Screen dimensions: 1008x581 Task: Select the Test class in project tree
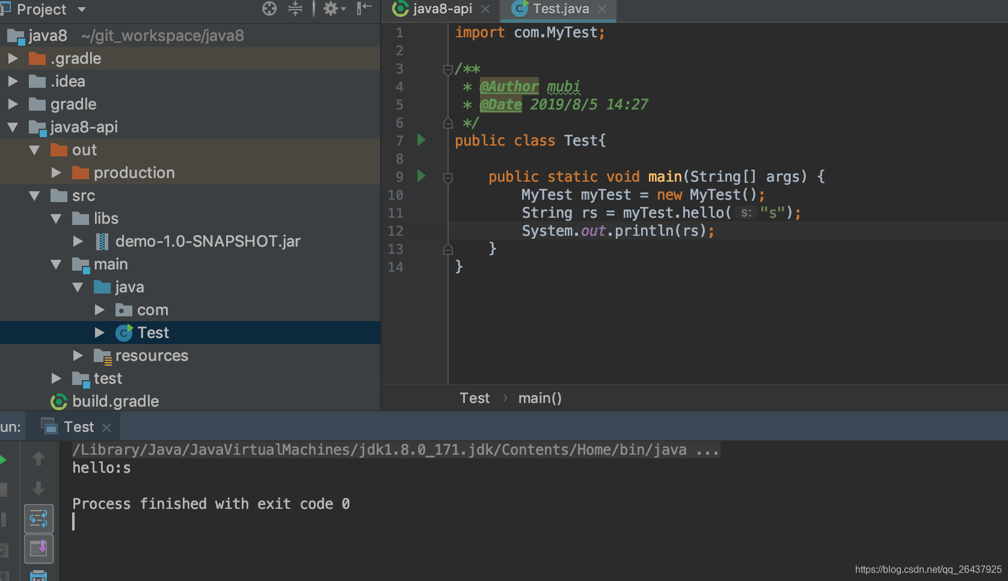coord(190,333)
